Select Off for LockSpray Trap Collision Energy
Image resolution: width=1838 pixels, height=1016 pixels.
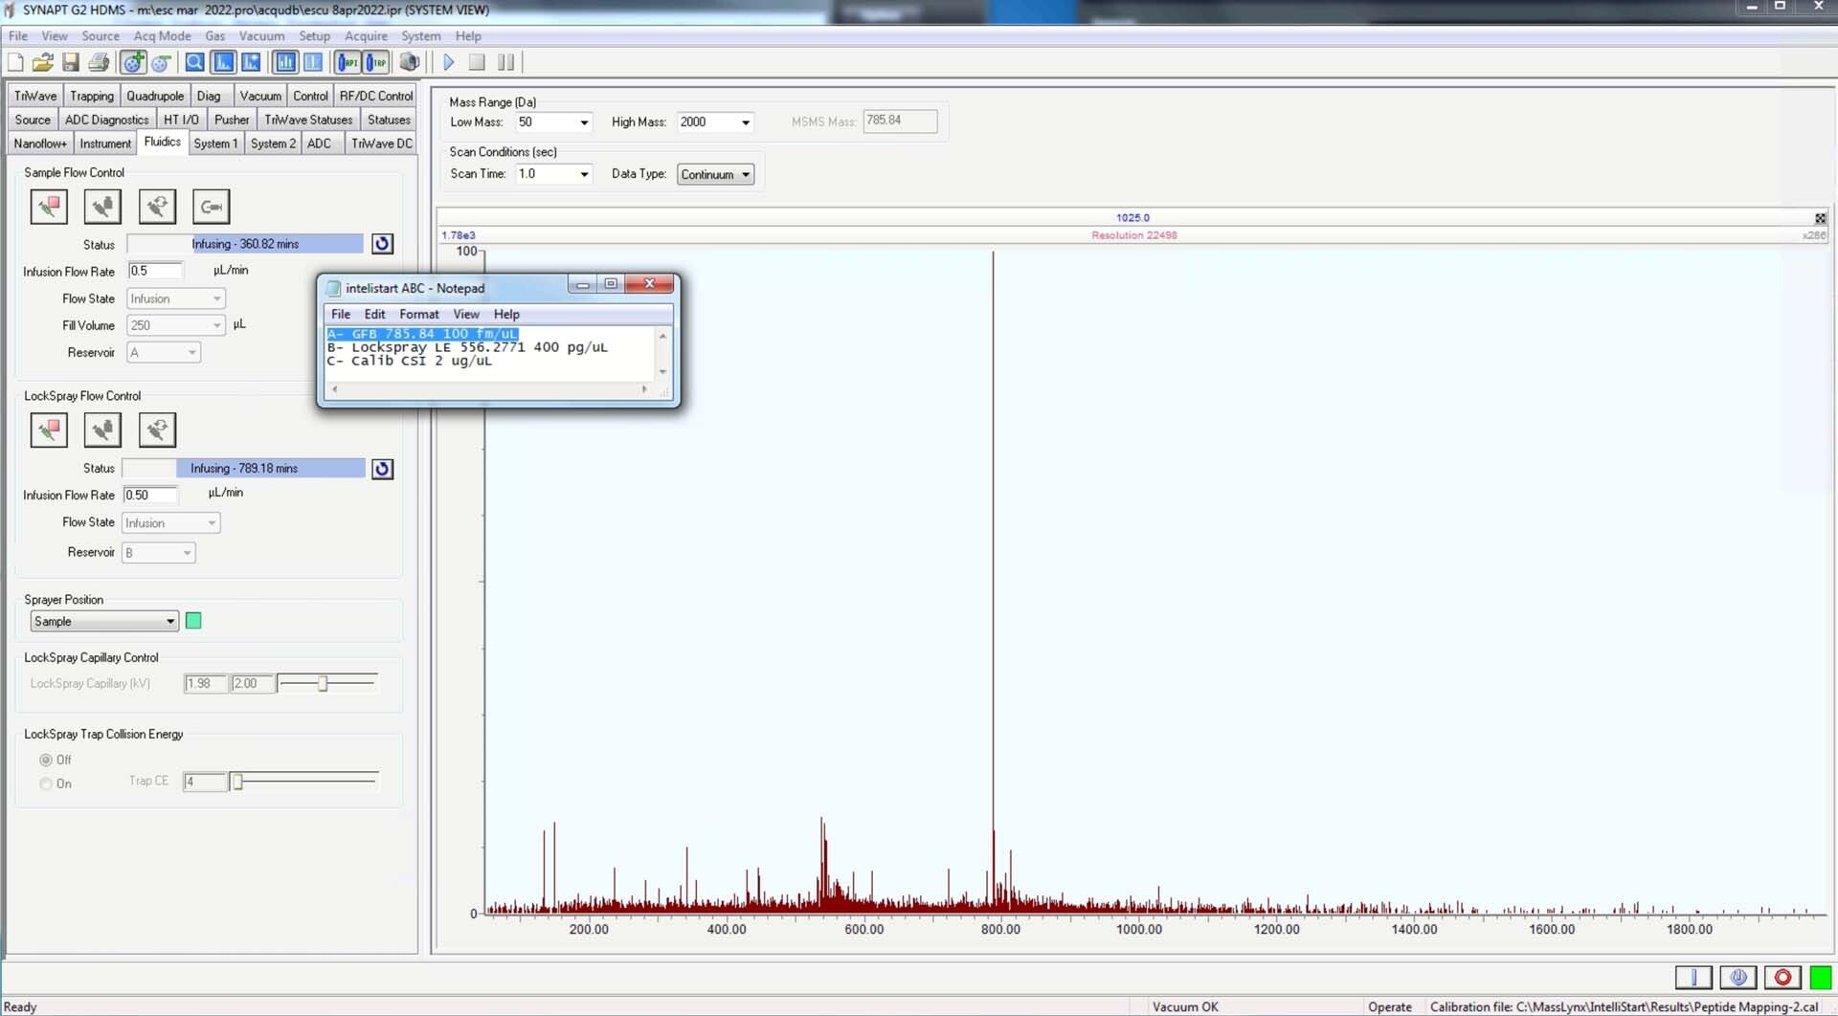click(45, 759)
